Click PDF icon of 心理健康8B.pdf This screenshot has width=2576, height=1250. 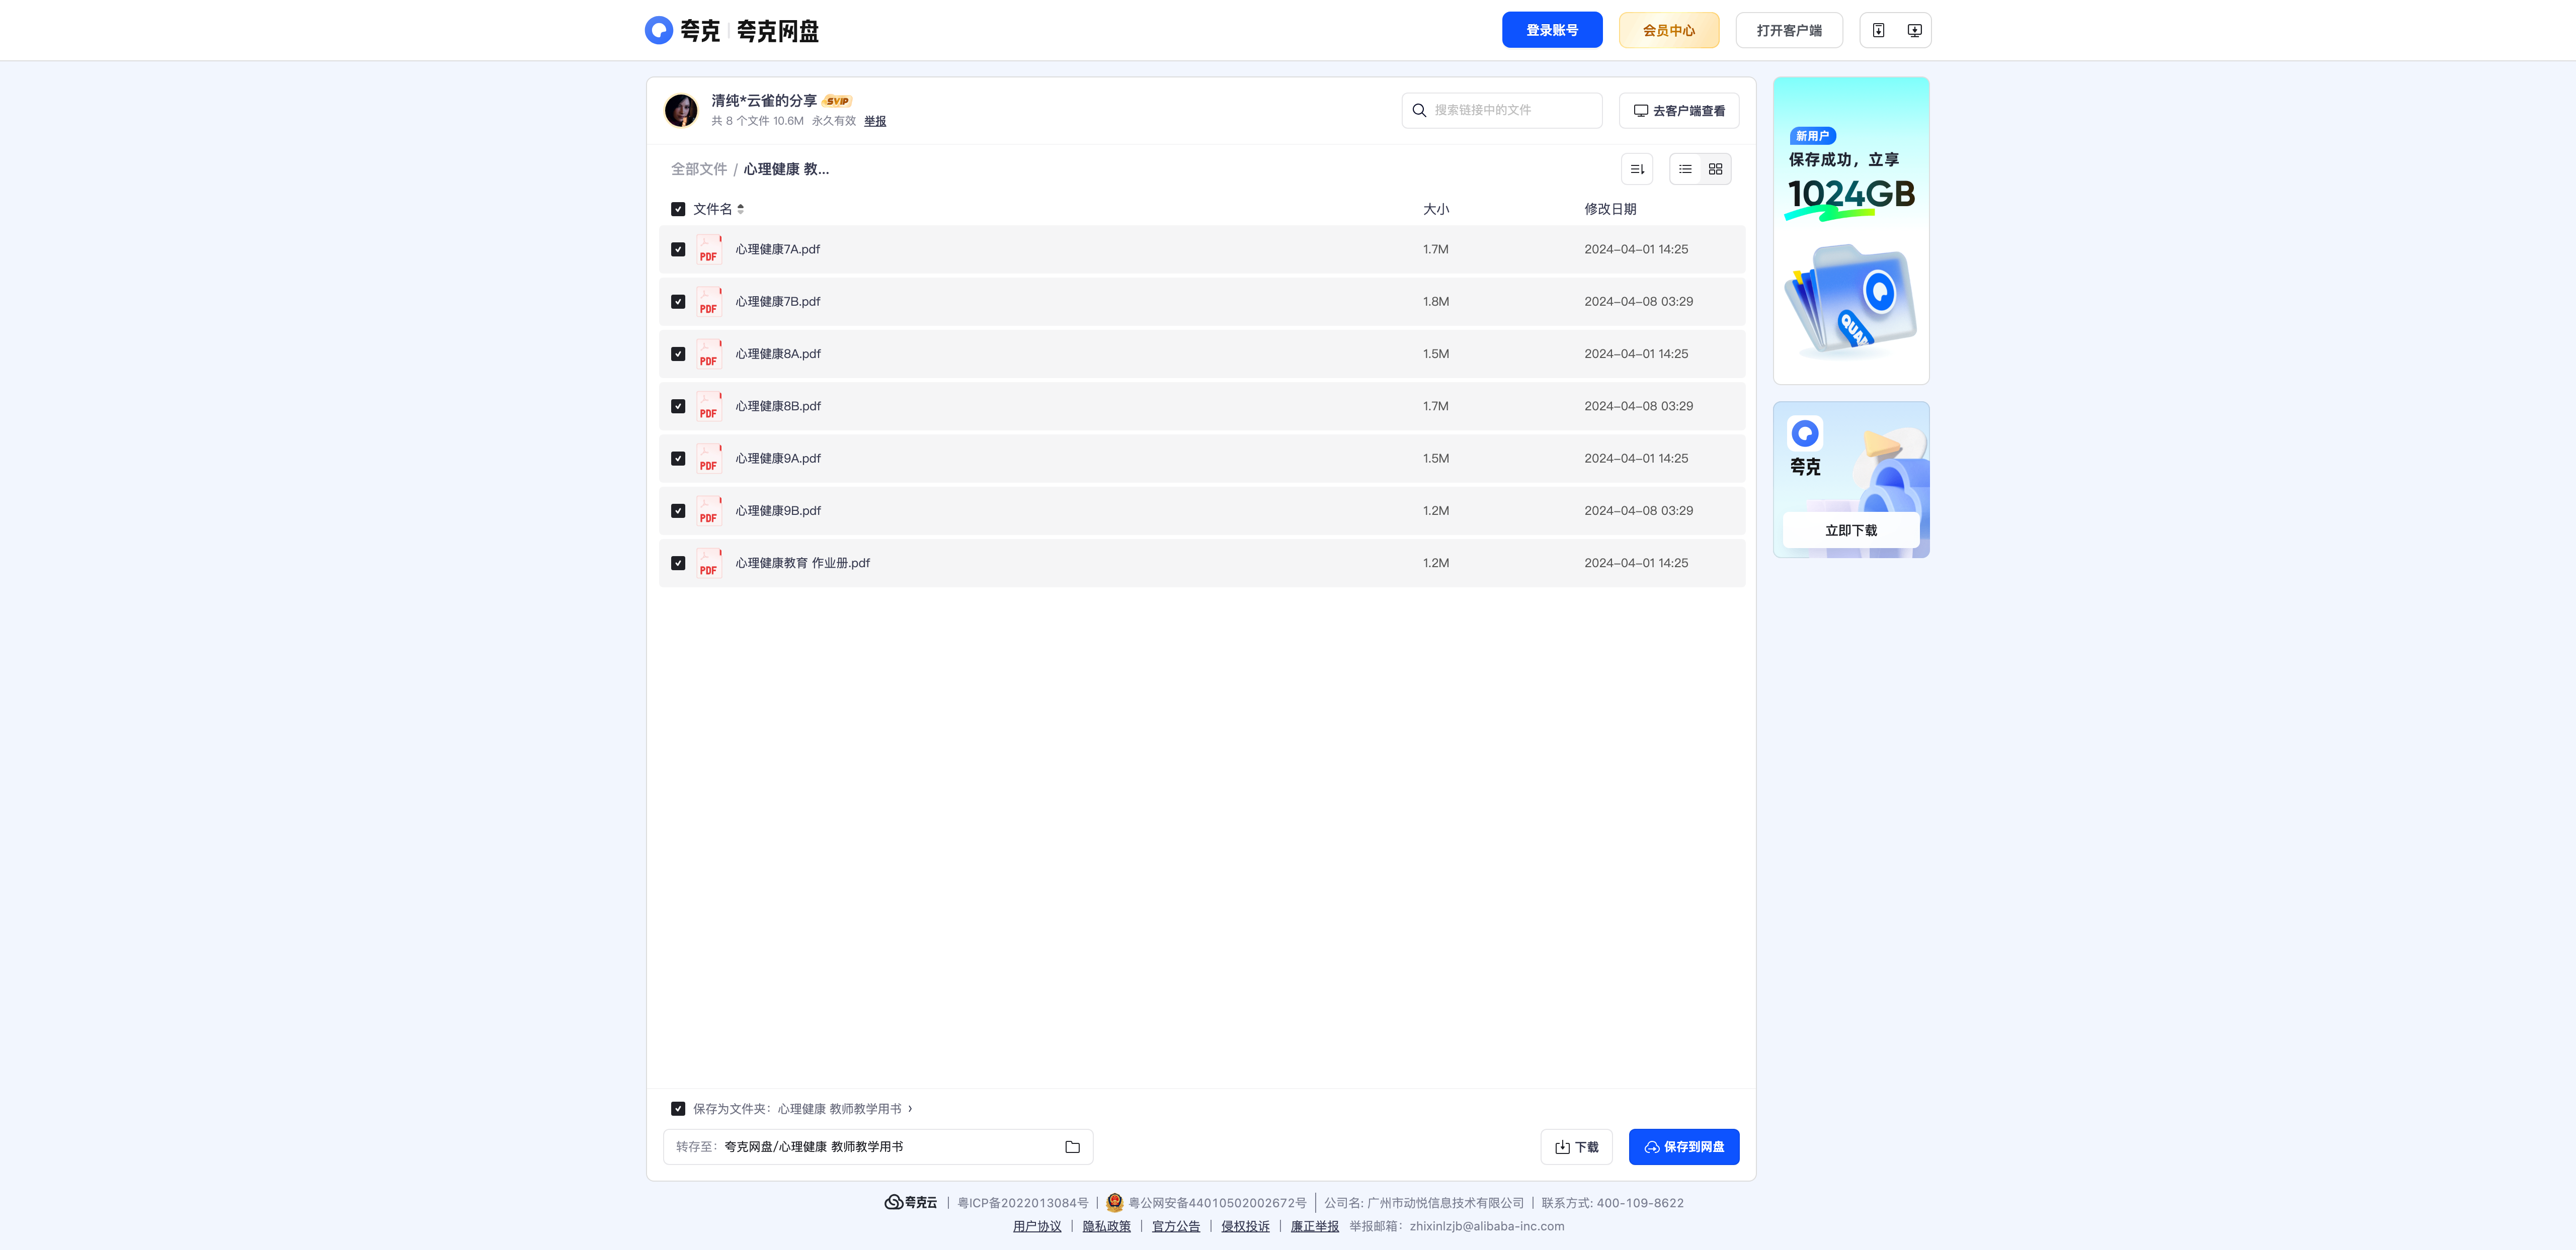point(709,406)
